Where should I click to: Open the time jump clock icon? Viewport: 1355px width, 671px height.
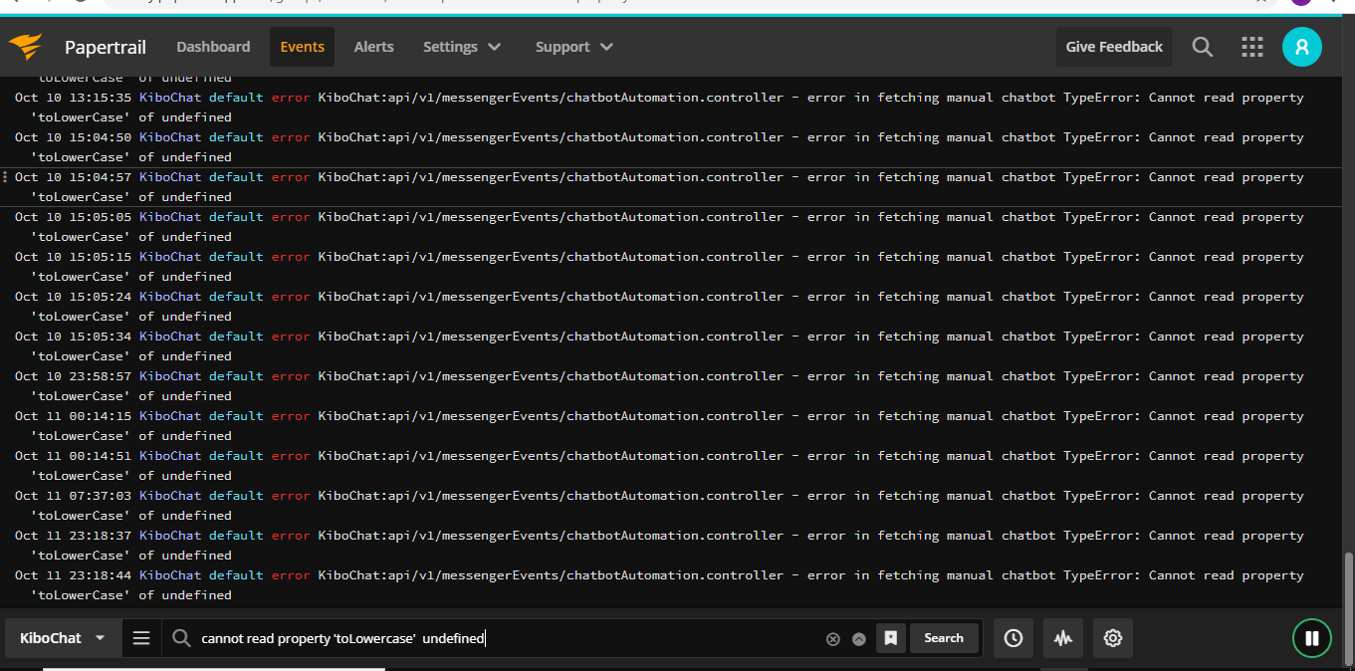(x=1013, y=638)
